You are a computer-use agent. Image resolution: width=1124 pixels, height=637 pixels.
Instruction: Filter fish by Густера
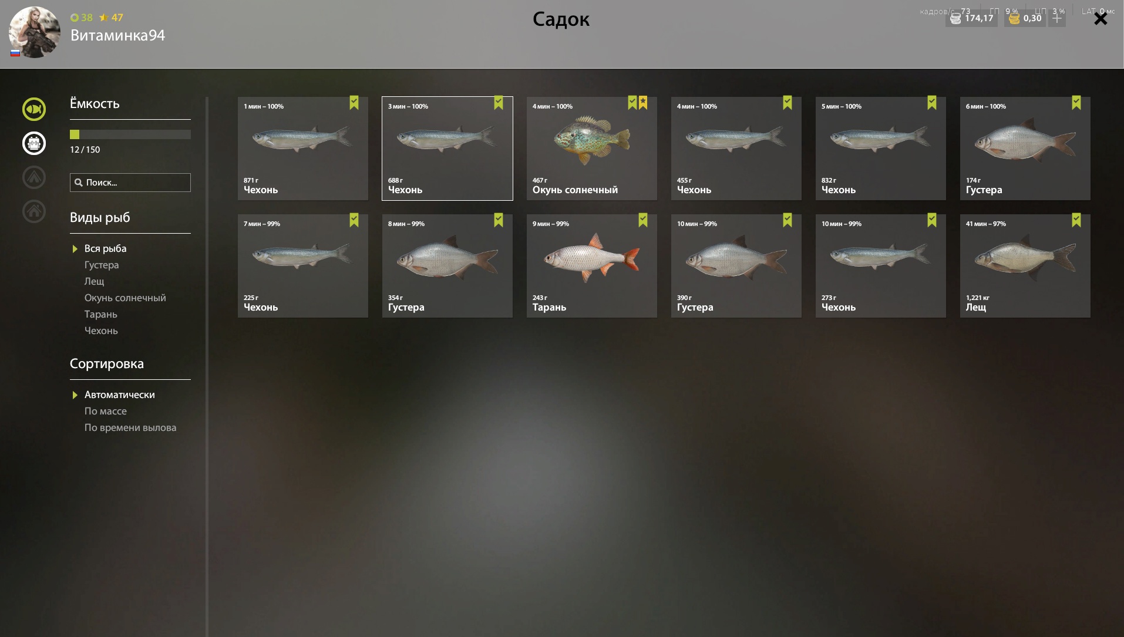click(102, 265)
